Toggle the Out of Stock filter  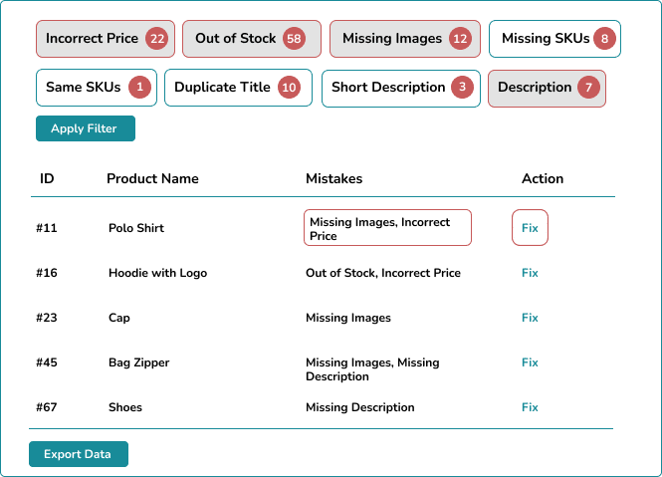coord(252,39)
